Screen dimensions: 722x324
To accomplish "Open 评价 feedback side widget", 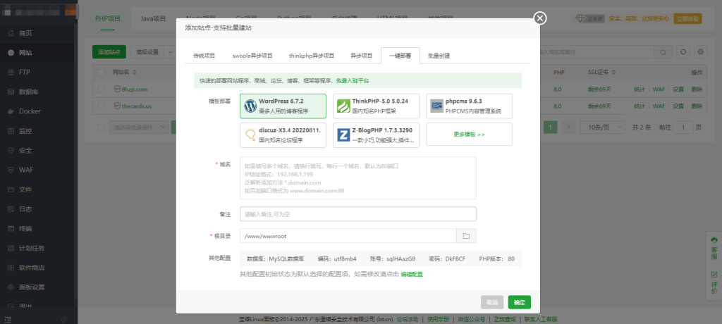I will click(x=714, y=283).
